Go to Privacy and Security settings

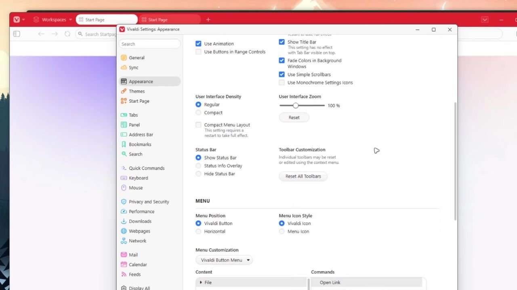(149, 201)
